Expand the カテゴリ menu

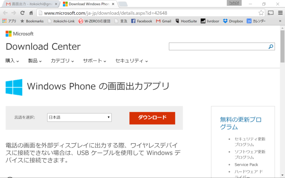[62, 61]
